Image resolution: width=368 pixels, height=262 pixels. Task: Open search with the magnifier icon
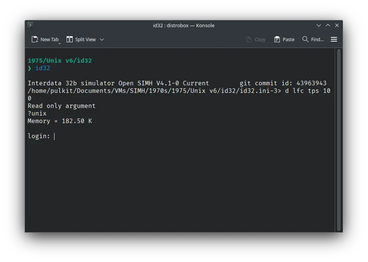(305, 39)
